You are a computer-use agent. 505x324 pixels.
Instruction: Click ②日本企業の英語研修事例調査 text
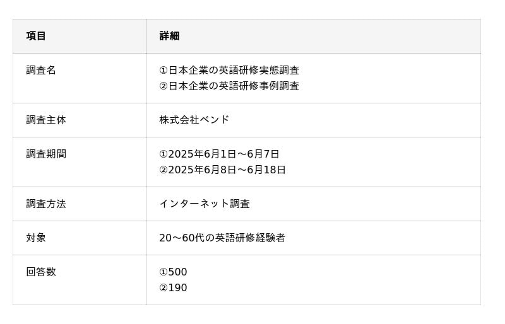pyautogui.click(x=229, y=86)
